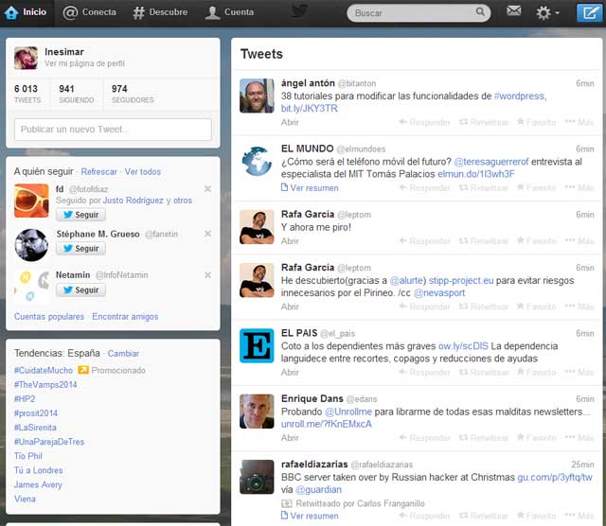Go to Inicio home tab
Image resolution: width=606 pixels, height=526 pixels.
coord(26,12)
